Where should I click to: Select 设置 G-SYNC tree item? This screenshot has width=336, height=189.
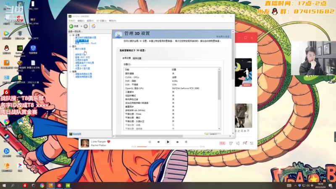(81, 66)
